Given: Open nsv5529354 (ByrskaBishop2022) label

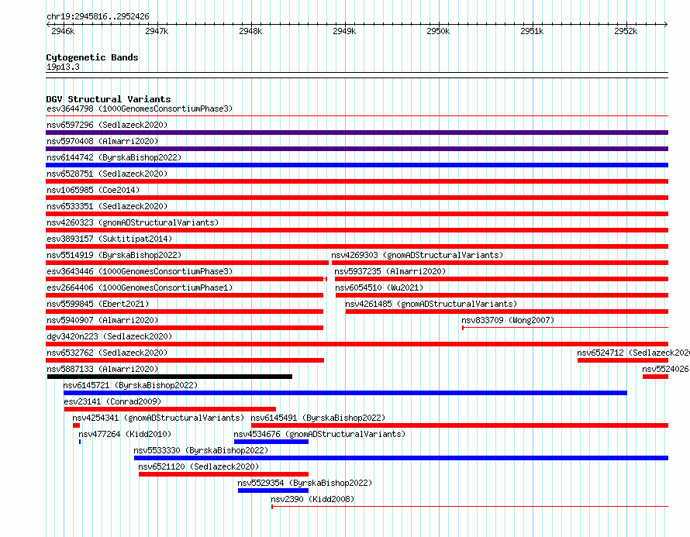Looking at the screenshot, I should [305, 483].
